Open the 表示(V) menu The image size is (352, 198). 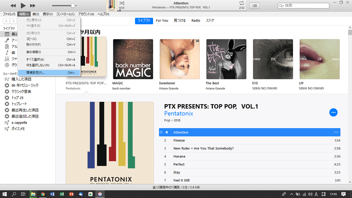tap(48, 14)
